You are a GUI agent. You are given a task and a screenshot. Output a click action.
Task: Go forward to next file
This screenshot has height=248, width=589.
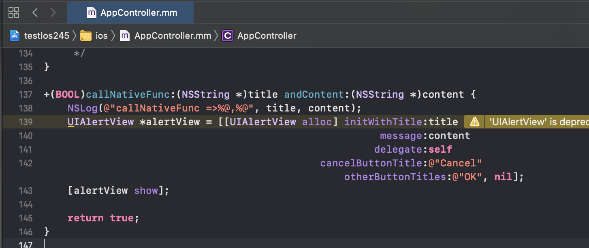(x=53, y=13)
